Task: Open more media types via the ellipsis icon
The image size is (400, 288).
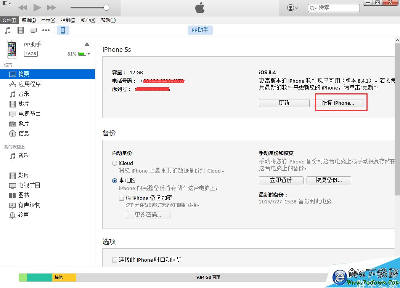Action: click(46, 30)
